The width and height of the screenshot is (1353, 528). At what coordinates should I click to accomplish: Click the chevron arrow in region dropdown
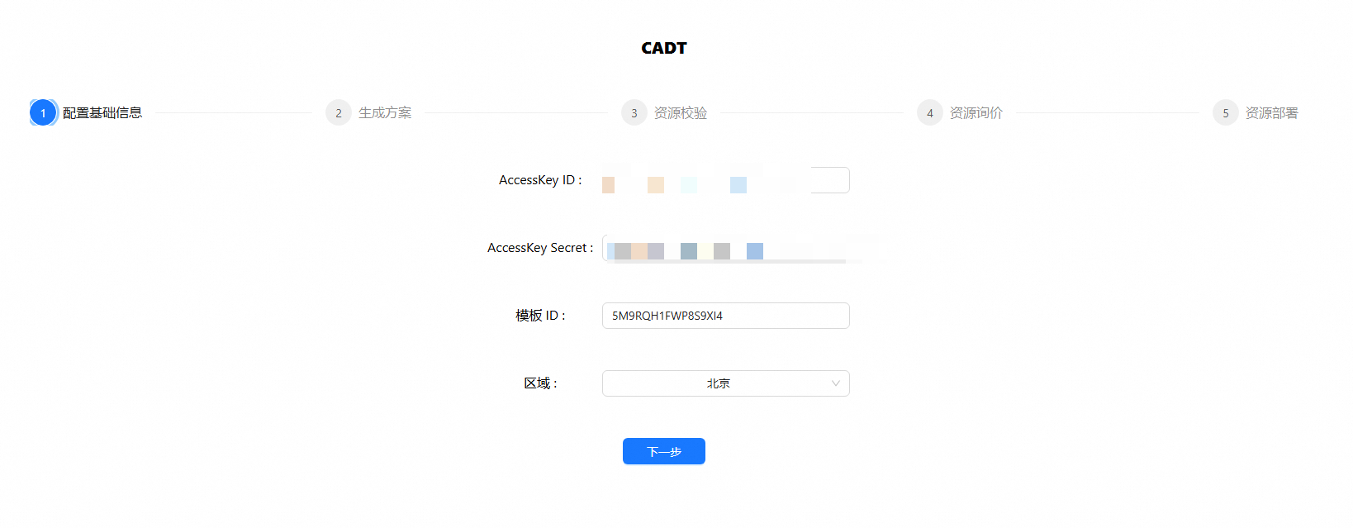point(835,383)
